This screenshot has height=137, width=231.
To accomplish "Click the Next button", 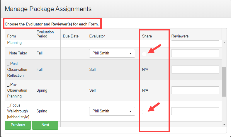I will pyautogui.click(x=45, y=125).
